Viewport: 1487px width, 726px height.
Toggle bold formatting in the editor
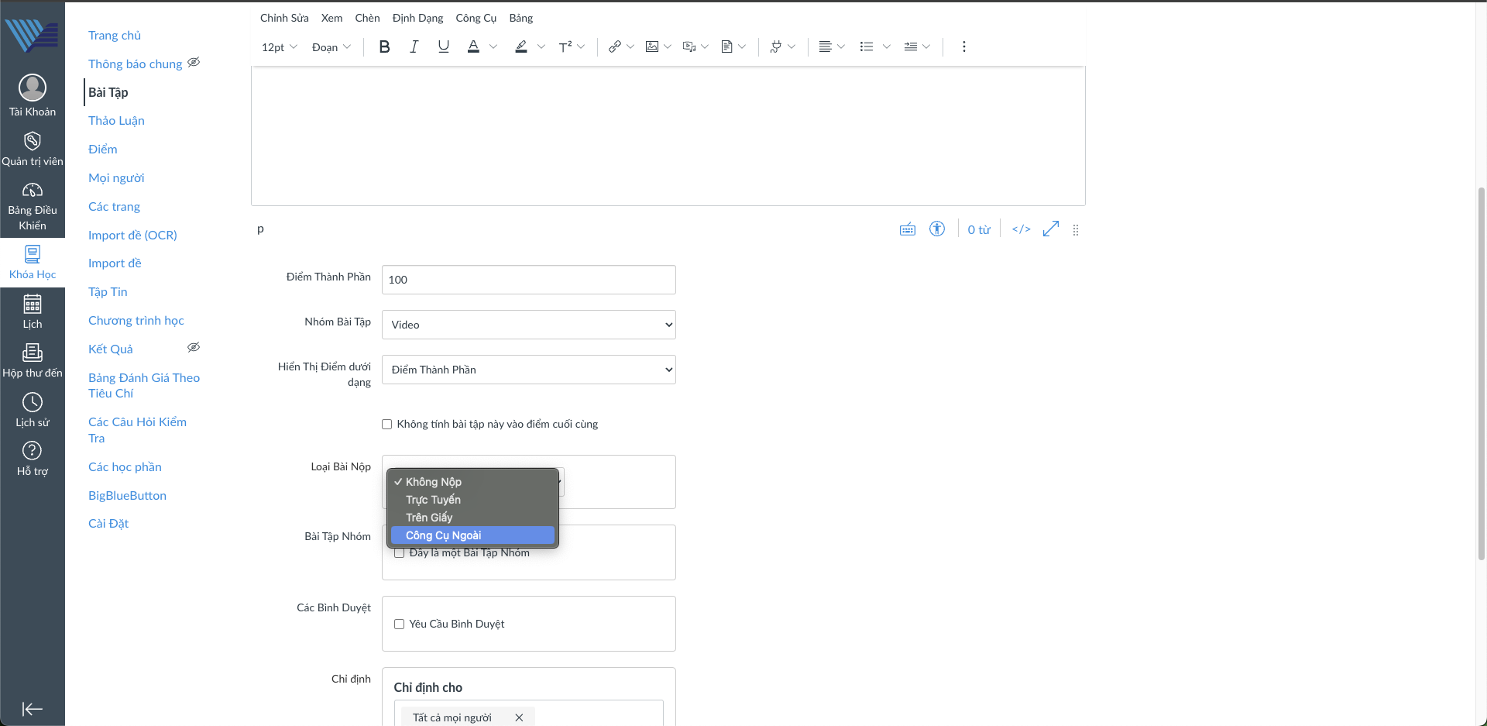[384, 46]
